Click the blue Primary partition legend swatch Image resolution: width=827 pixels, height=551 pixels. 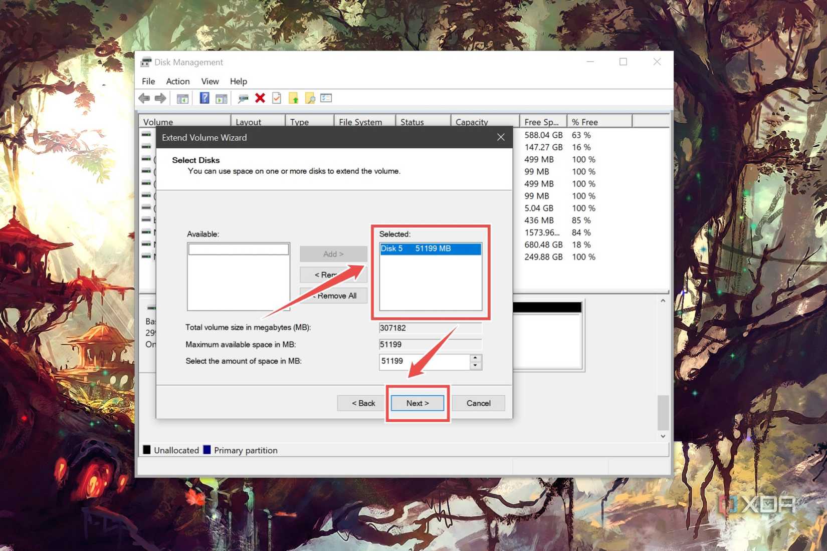coord(206,450)
